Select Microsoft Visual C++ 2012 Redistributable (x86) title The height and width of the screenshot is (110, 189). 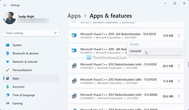pos(118,79)
